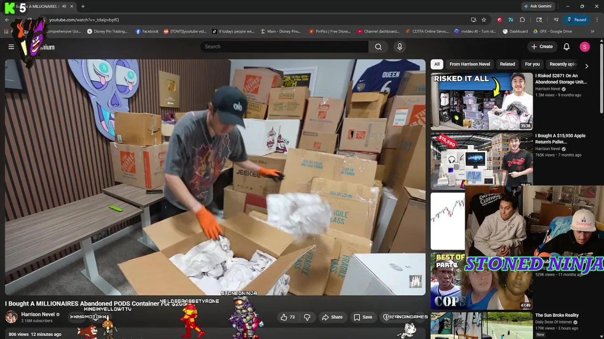Click the red extension icon in toolbar
The height and width of the screenshot is (339, 604).
pos(499,20)
